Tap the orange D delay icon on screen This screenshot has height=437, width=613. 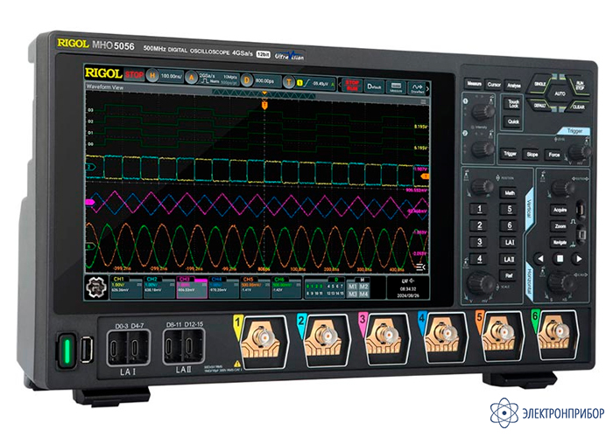click(x=247, y=80)
